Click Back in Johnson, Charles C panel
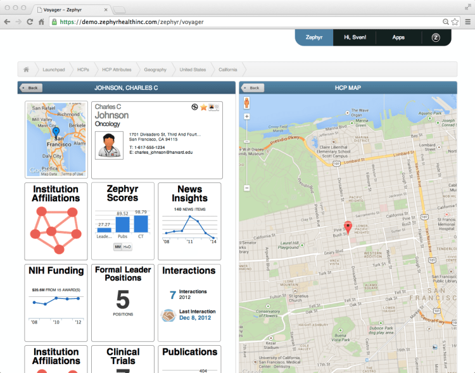This screenshot has width=475, height=373. click(x=31, y=88)
